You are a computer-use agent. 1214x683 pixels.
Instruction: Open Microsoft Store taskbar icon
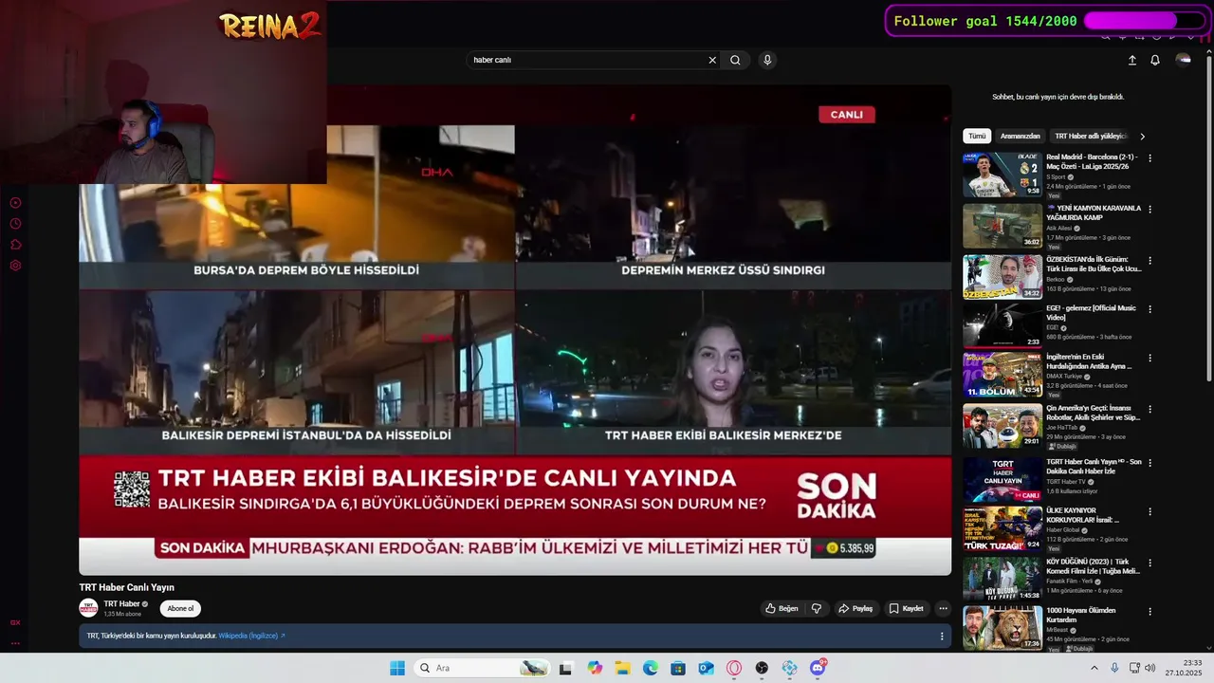coord(678,668)
